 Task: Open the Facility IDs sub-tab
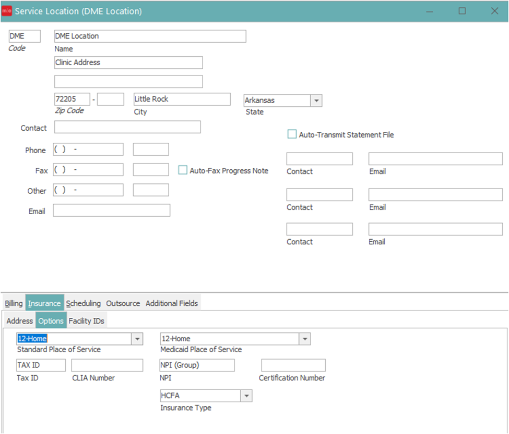pyautogui.click(x=87, y=321)
